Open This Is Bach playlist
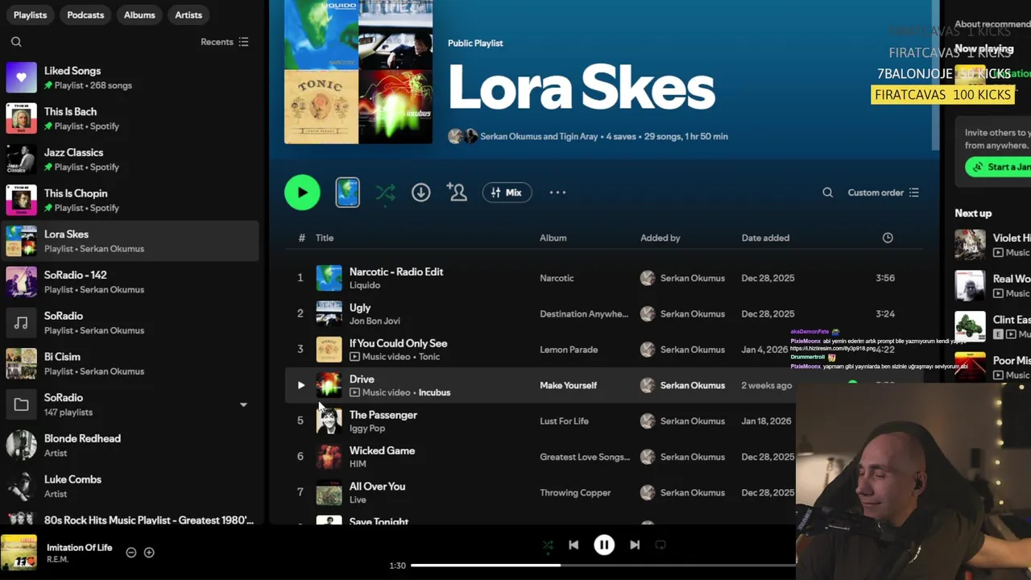1031x580 pixels. 130,119
